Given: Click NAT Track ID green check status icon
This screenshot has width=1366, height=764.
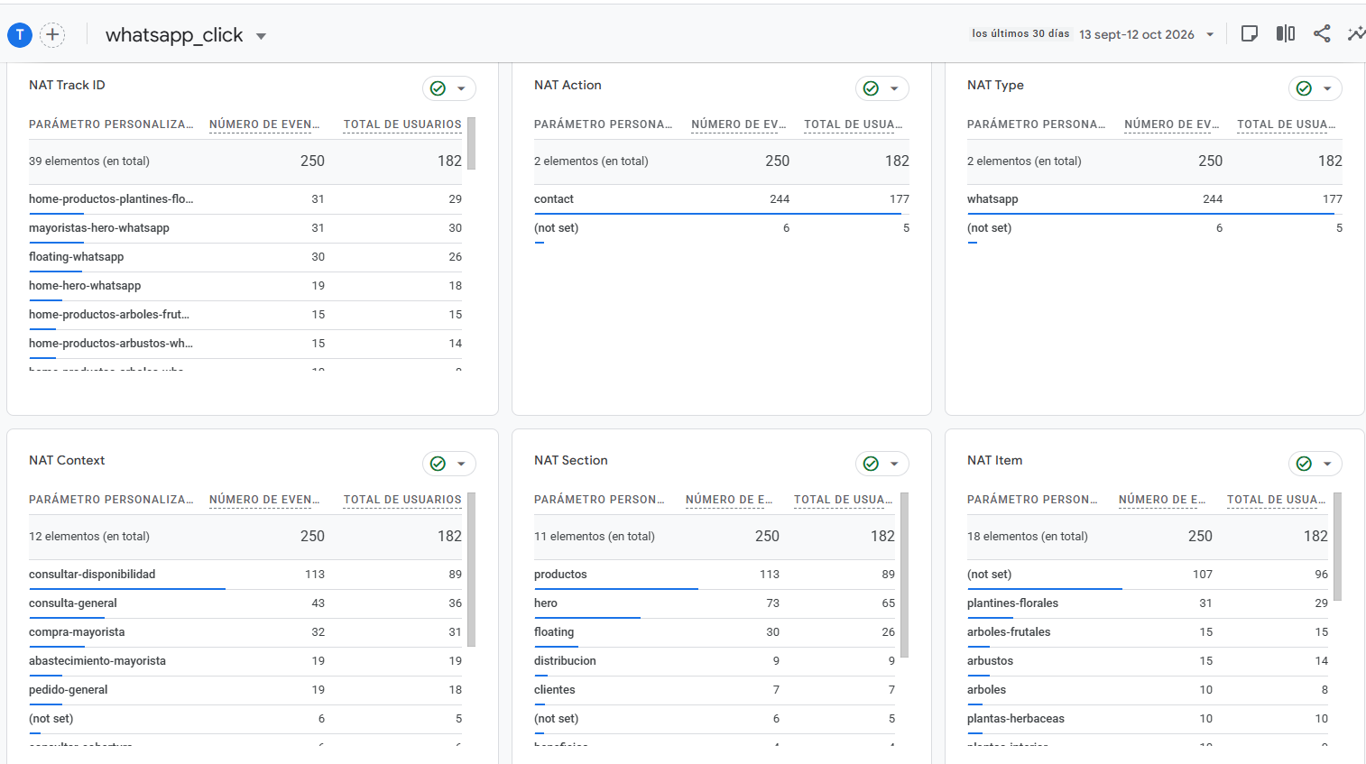Looking at the screenshot, I should pyautogui.click(x=438, y=88).
